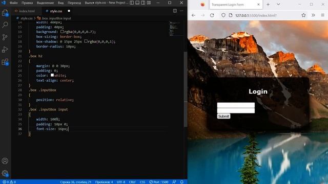Click line 21 .box h2 selector
The height and width of the screenshot is (184, 328).
(35, 56)
